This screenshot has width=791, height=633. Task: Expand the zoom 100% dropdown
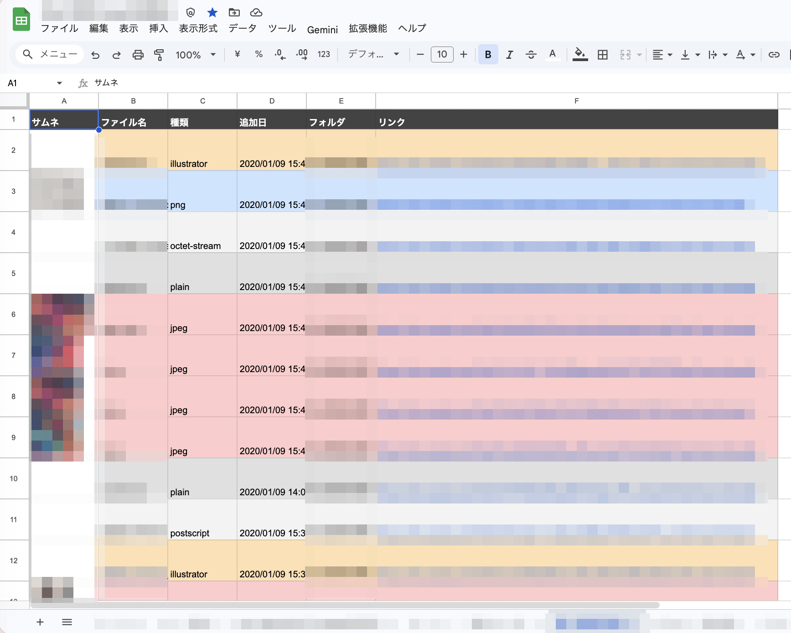(x=196, y=55)
